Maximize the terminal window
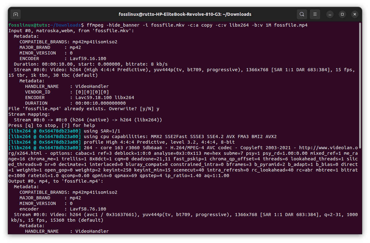This screenshot has height=243, width=370. click(342, 14)
